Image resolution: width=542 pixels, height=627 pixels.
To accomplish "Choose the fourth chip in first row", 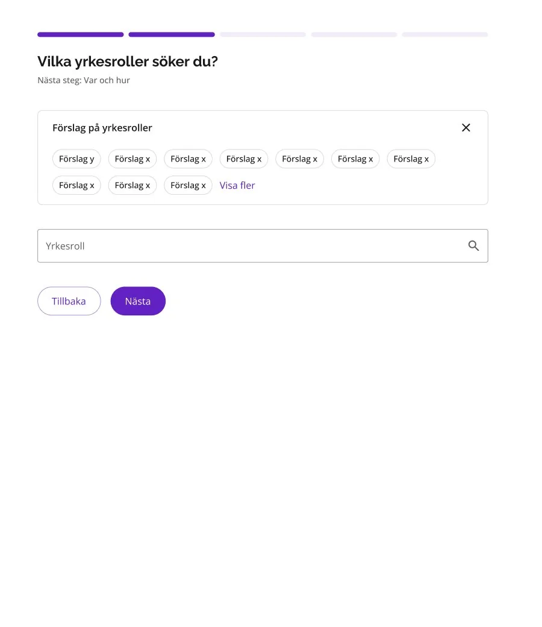I will point(244,159).
